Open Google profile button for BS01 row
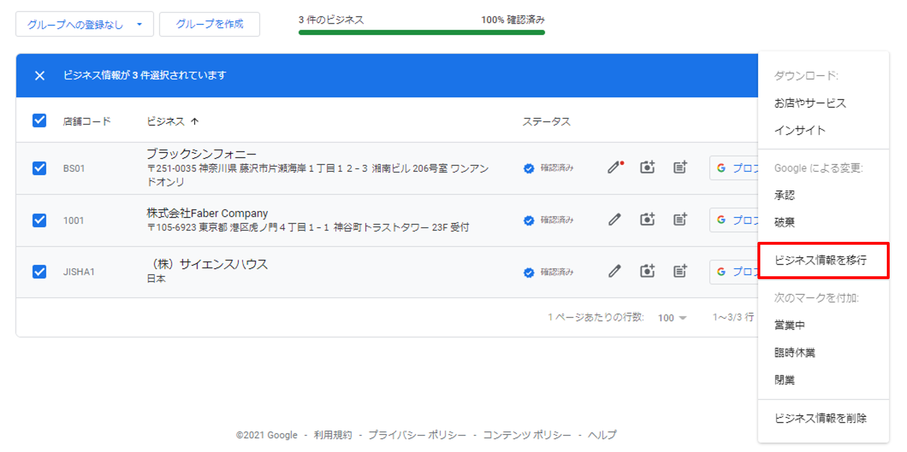907x452 pixels. (734, 168)
